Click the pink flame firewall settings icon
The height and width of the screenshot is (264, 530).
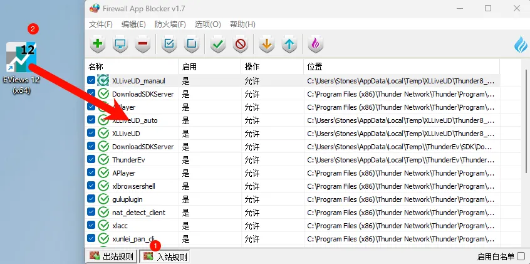click(315, 44)
